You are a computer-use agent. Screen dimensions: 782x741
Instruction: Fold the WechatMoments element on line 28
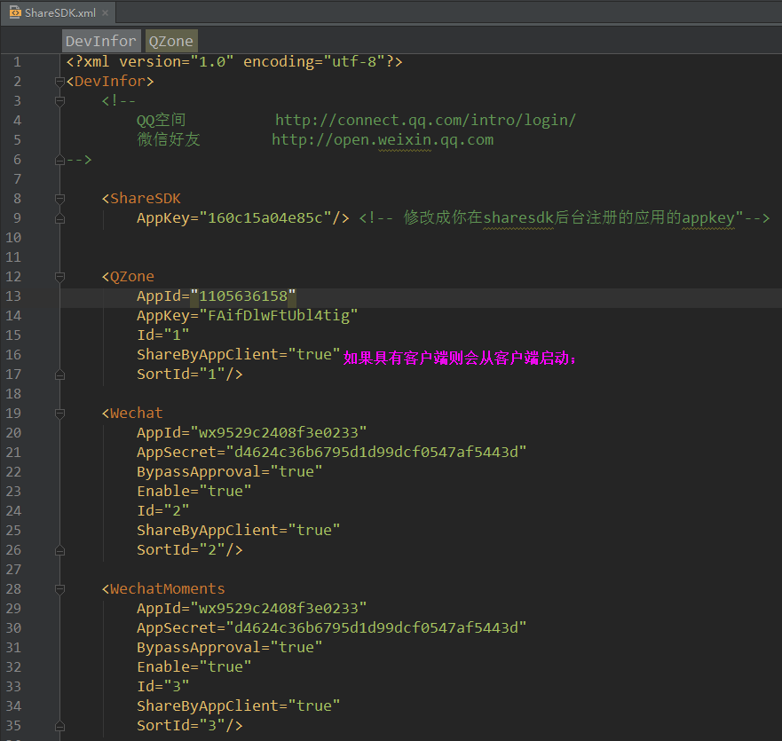(59, 589)
